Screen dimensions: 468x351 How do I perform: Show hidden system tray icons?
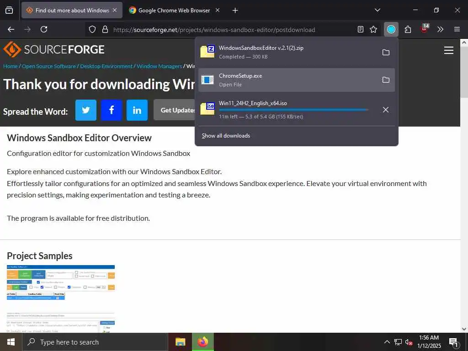point(387,342)
